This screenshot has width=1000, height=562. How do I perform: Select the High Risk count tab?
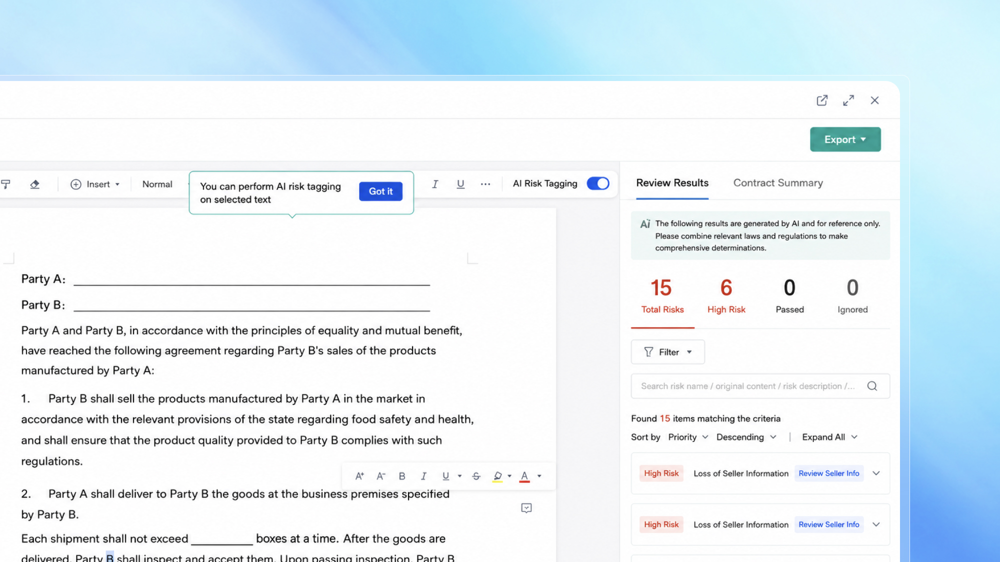click(x=726, y=296)
